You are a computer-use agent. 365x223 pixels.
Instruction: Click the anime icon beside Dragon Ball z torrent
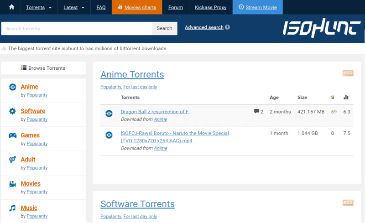click(x=109, y=114)
